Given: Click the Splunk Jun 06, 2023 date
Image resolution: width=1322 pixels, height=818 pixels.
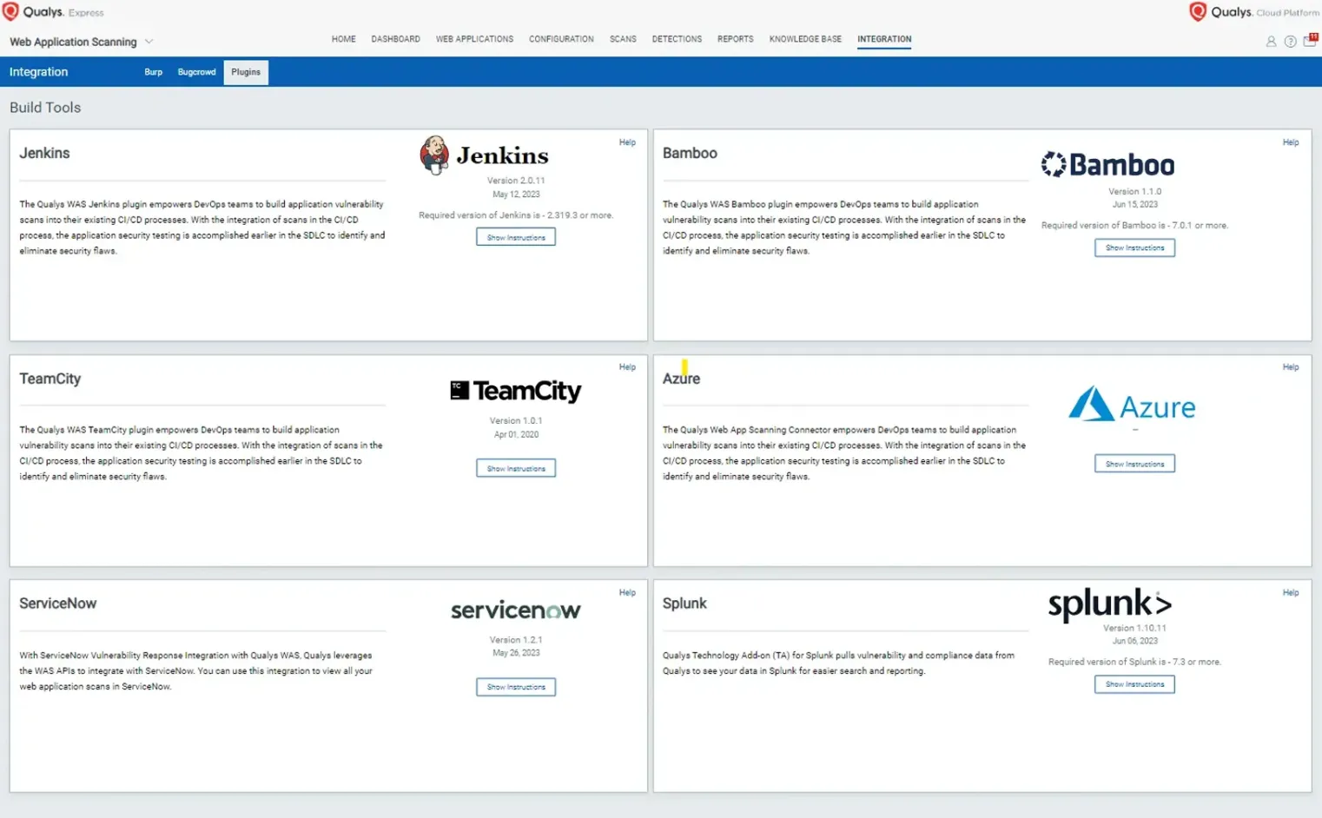Looking at the screenshot, I should (x=1134, y=641).
